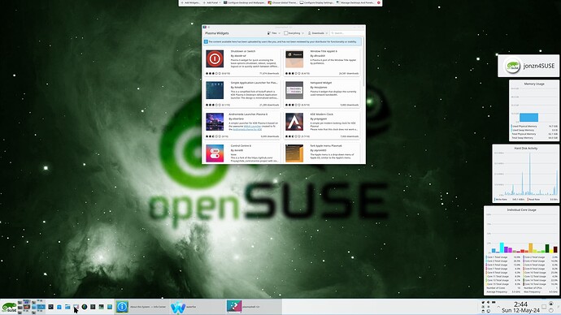Switch to the plasmashell taskbar entry
The height and width of the screenshot is (315, 561).
(x=254, y=307)
